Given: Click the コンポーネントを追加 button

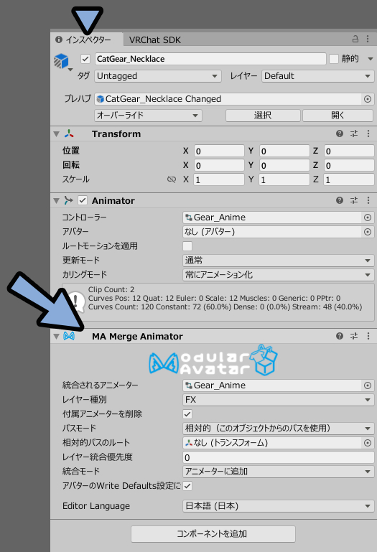Looking at the screenshot, I should 213,533.
